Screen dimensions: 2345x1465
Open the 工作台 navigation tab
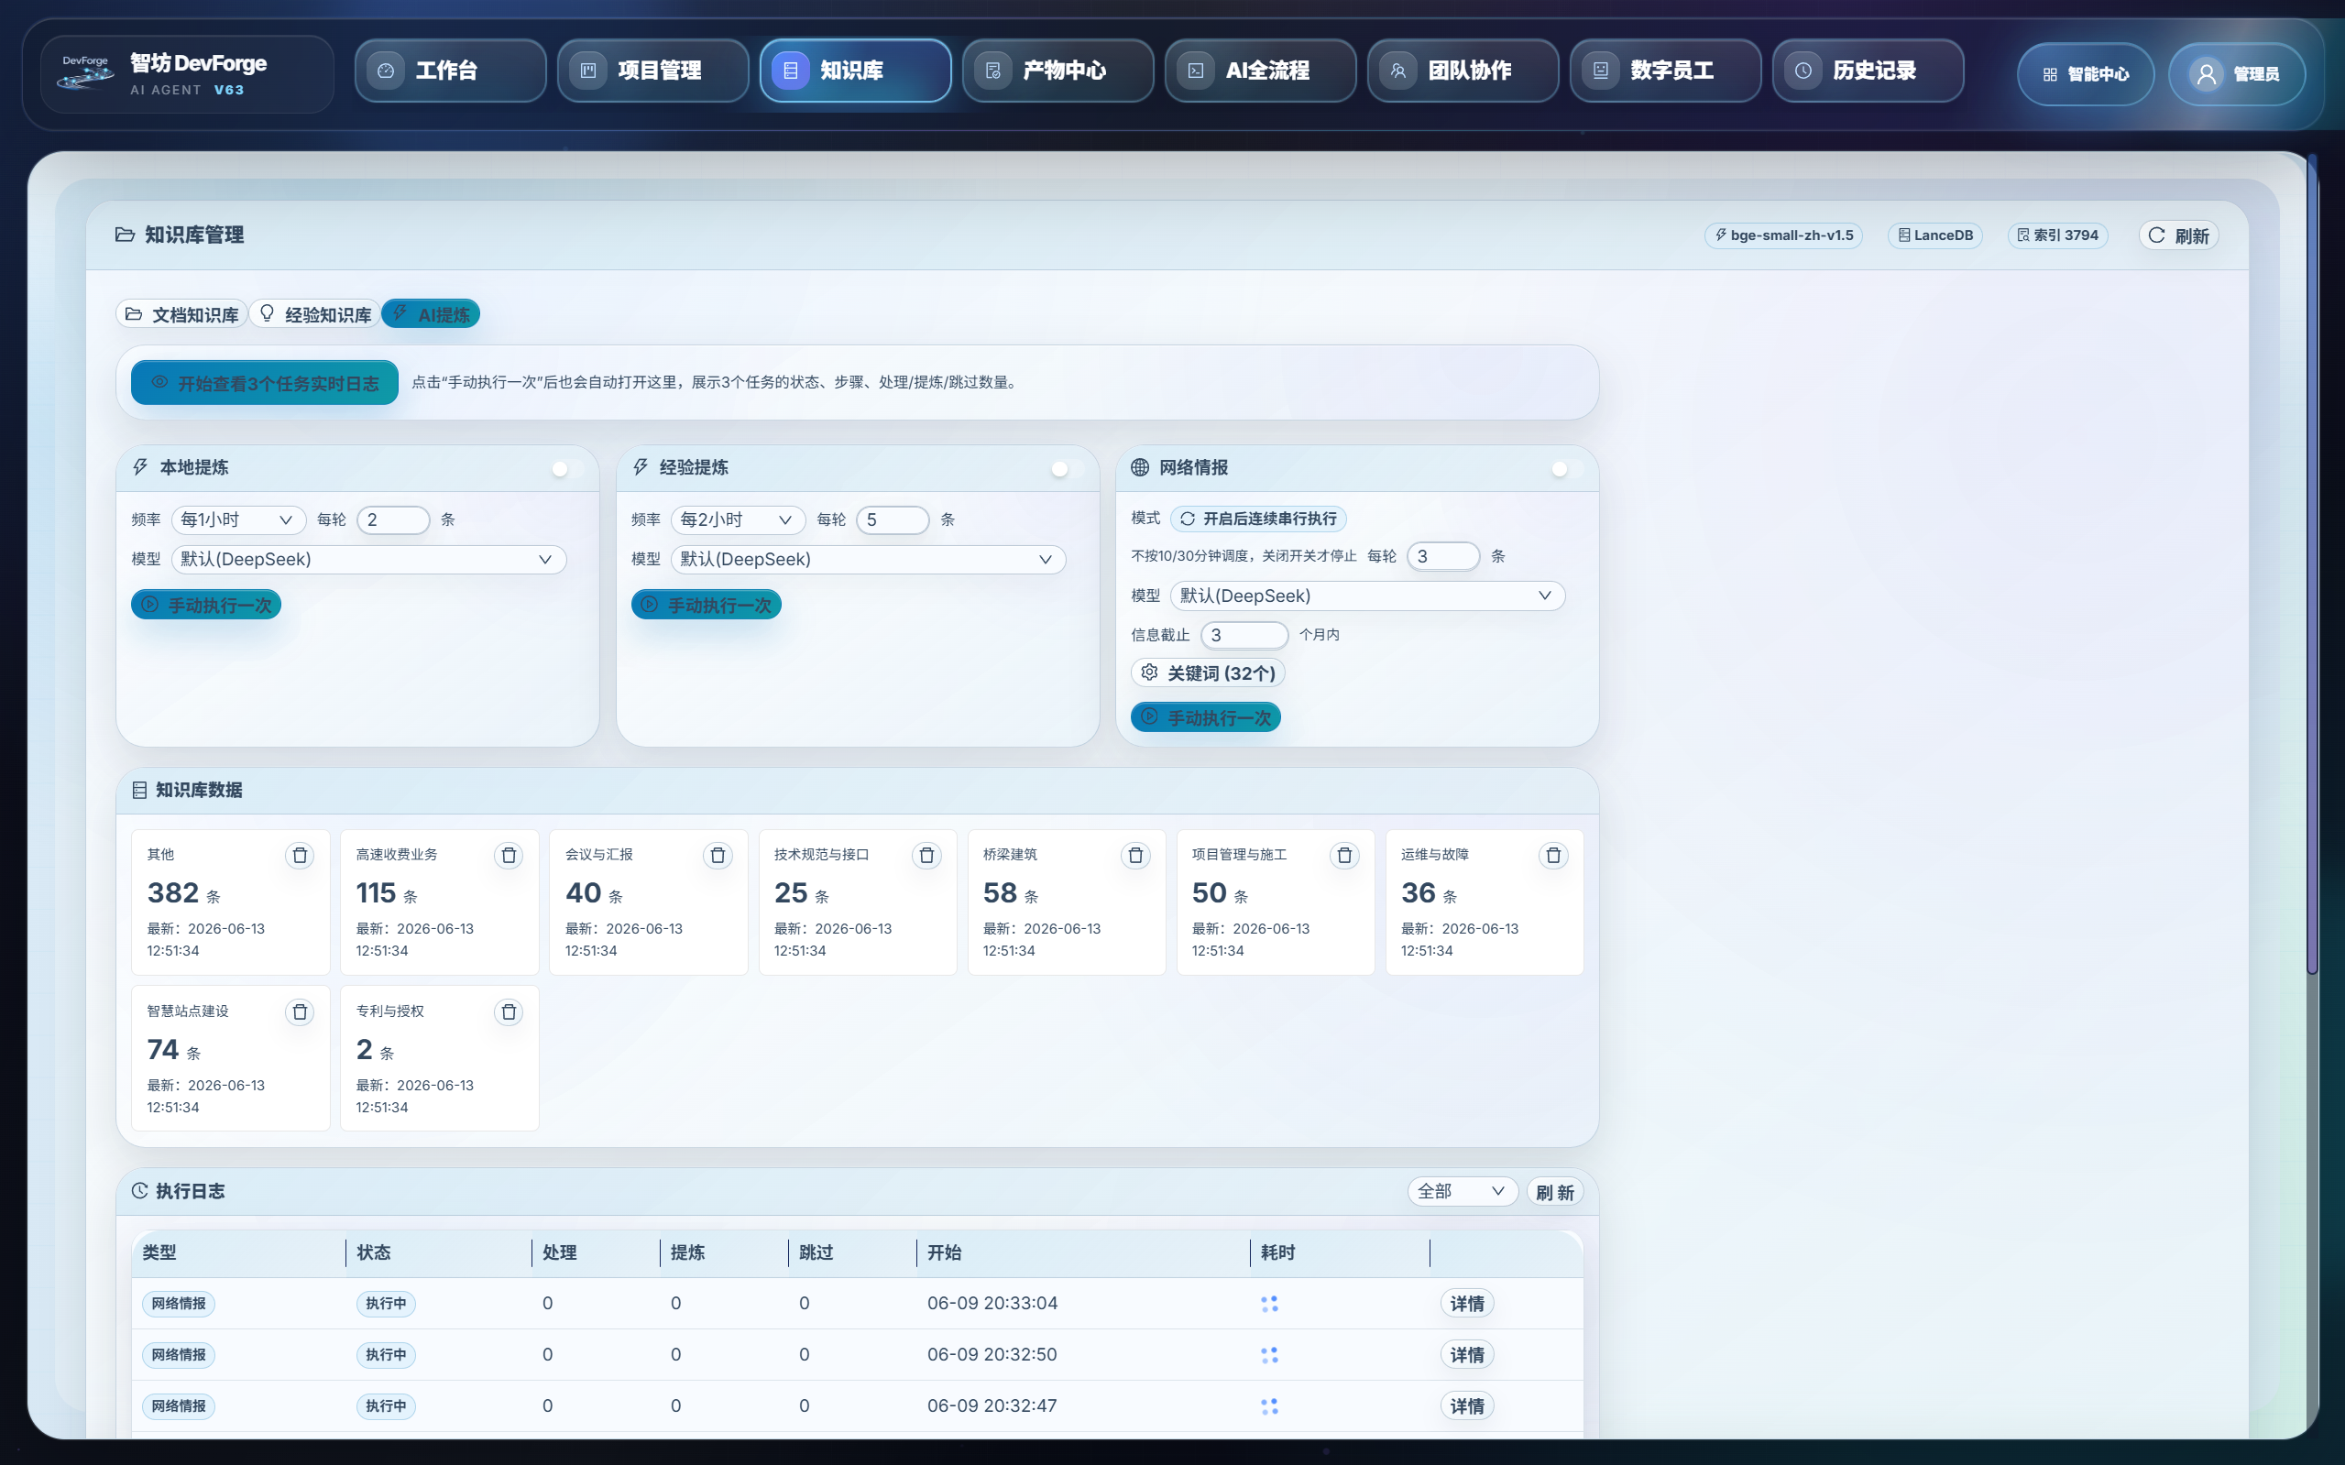pos(451,71)
